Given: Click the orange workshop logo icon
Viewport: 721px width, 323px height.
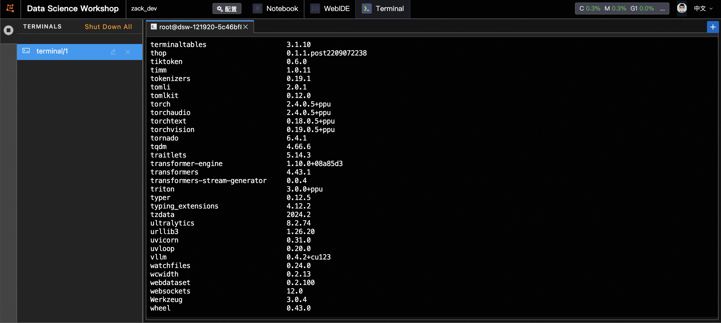Looking at the screenshot, I should coord(10,8).
